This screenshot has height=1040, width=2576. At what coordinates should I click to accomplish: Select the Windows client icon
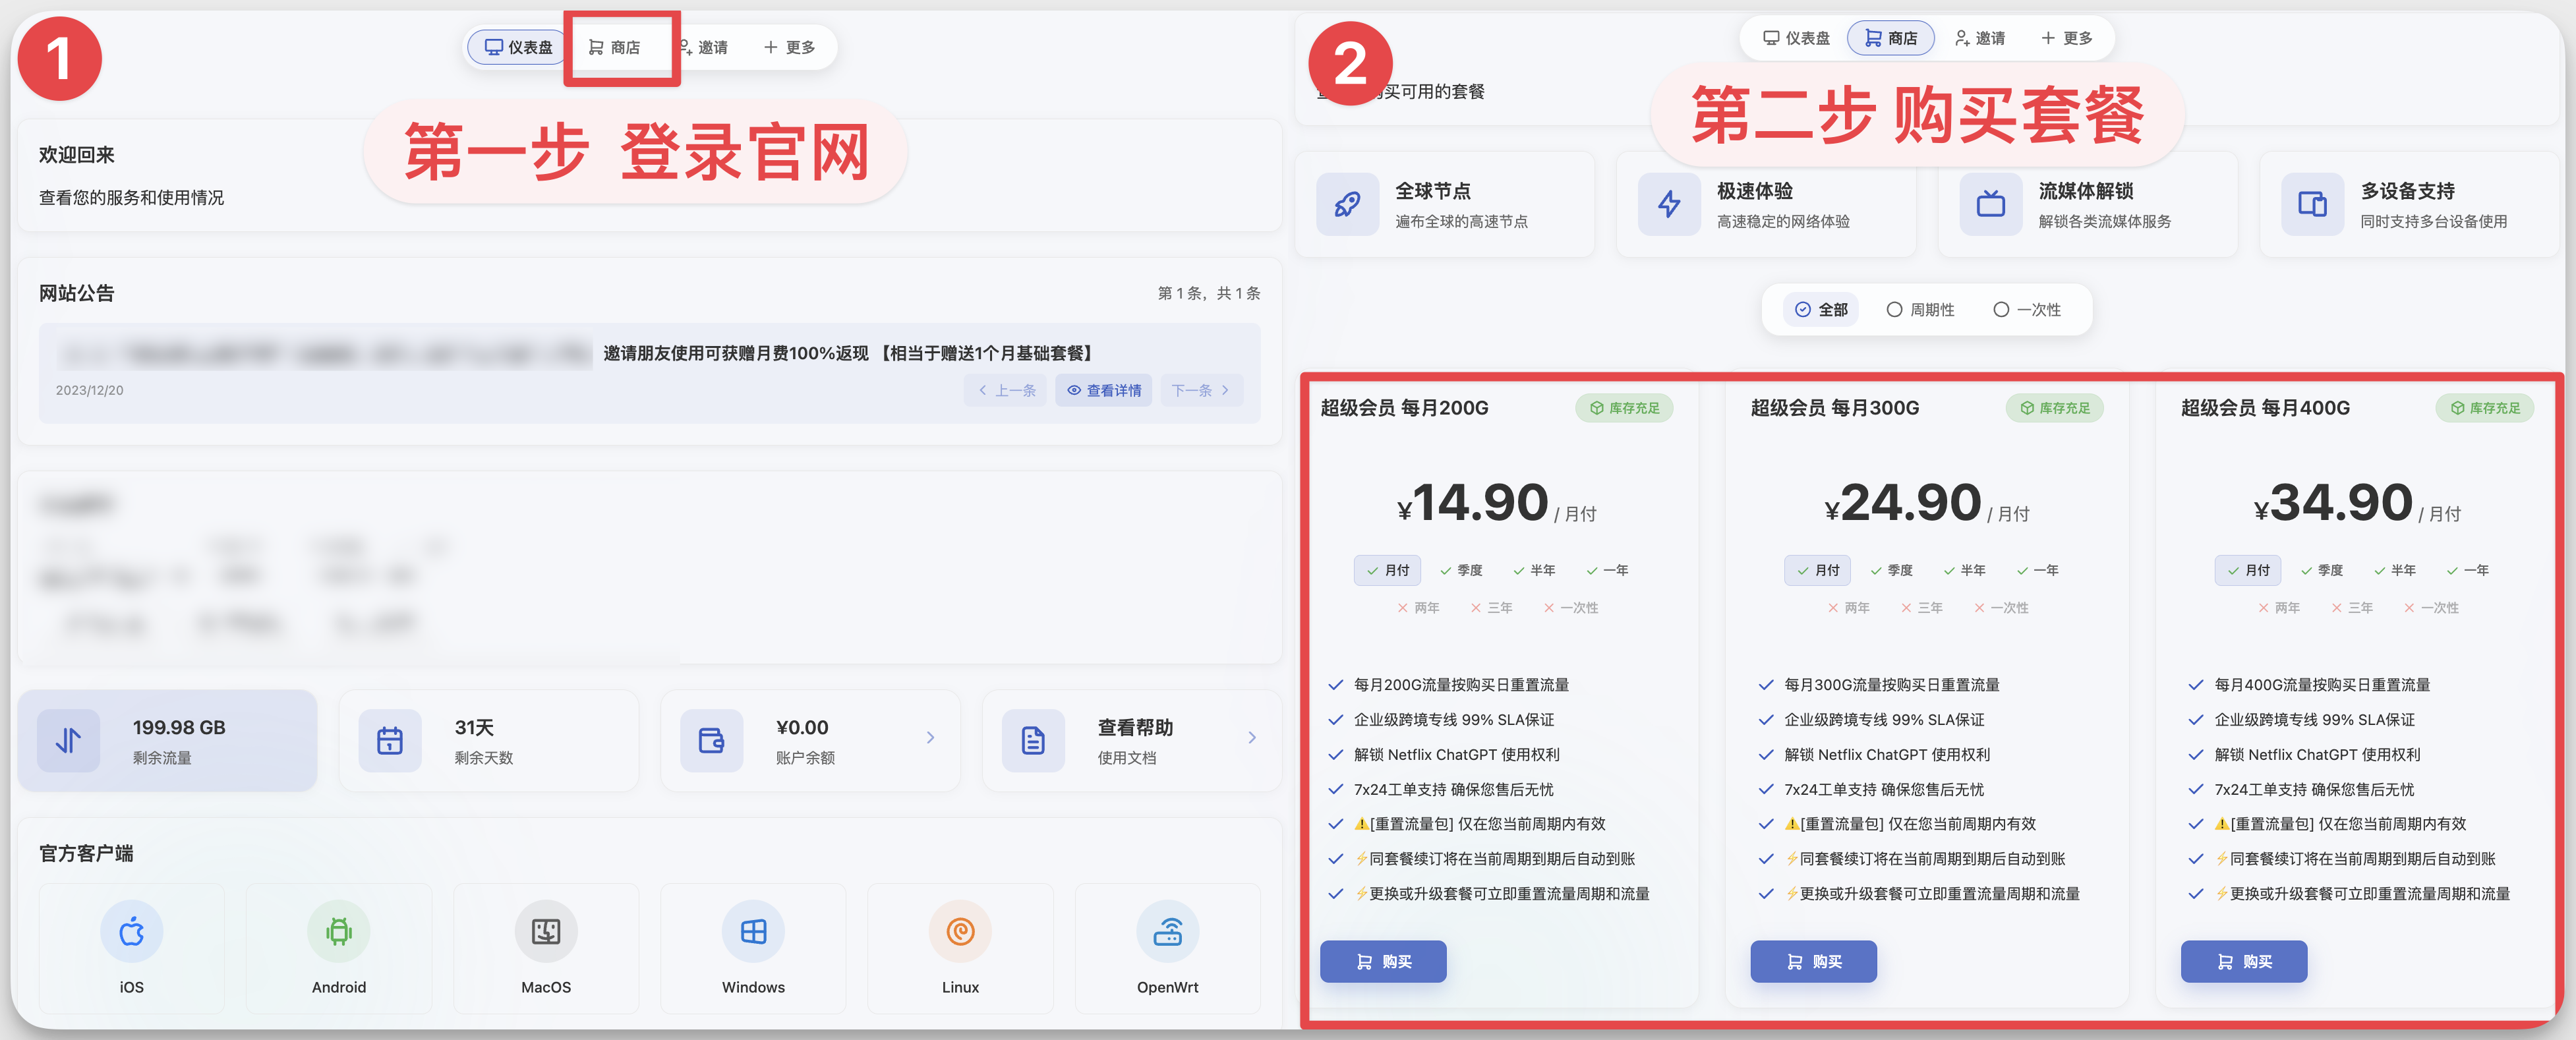753,931
